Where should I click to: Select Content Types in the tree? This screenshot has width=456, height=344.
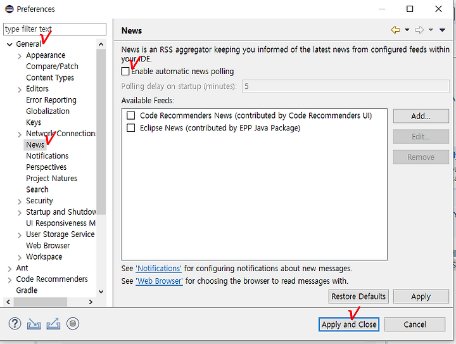pyautogui.click(x=50, y=78)
